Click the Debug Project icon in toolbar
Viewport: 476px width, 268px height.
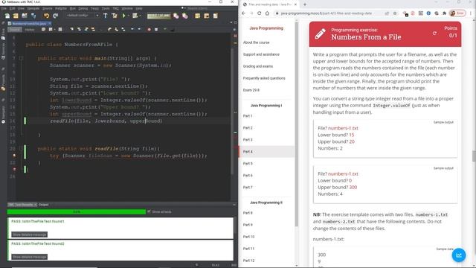coord(135,16)
